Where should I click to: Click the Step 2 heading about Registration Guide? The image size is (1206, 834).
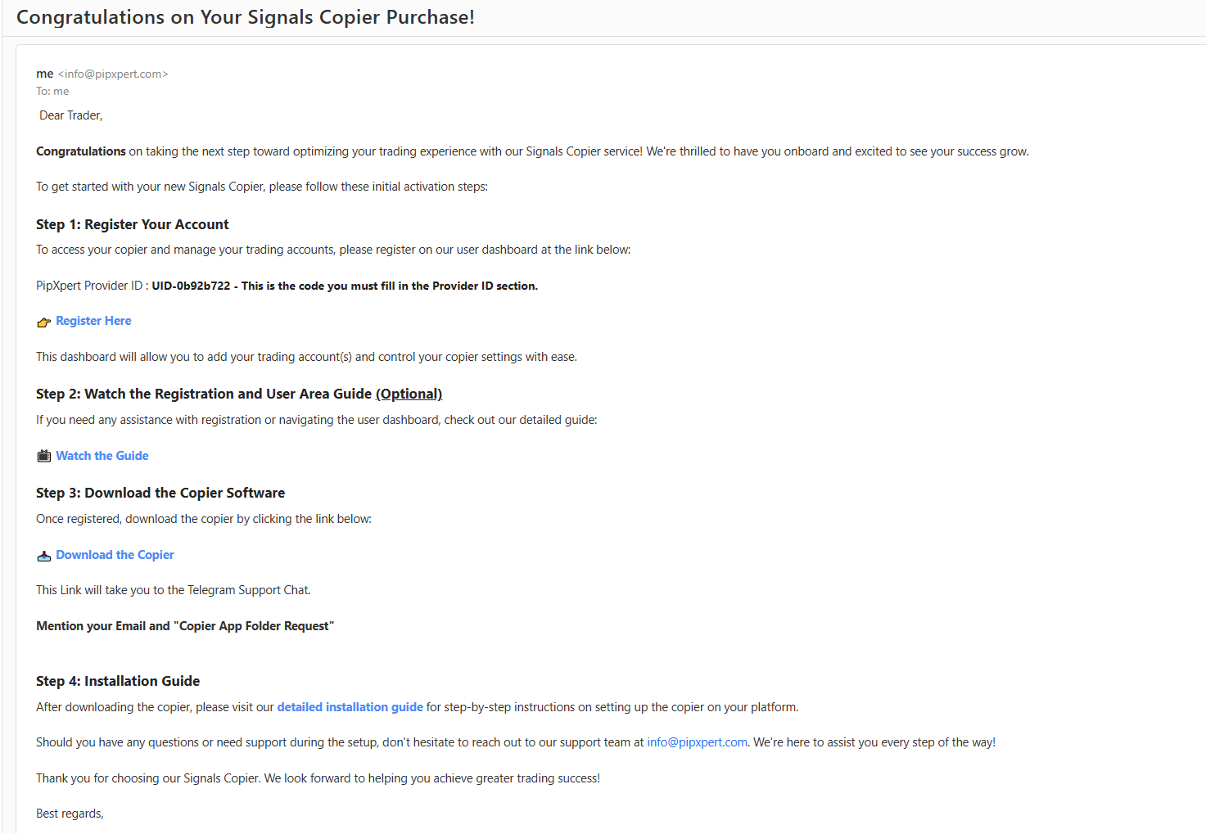pos(239,394)
